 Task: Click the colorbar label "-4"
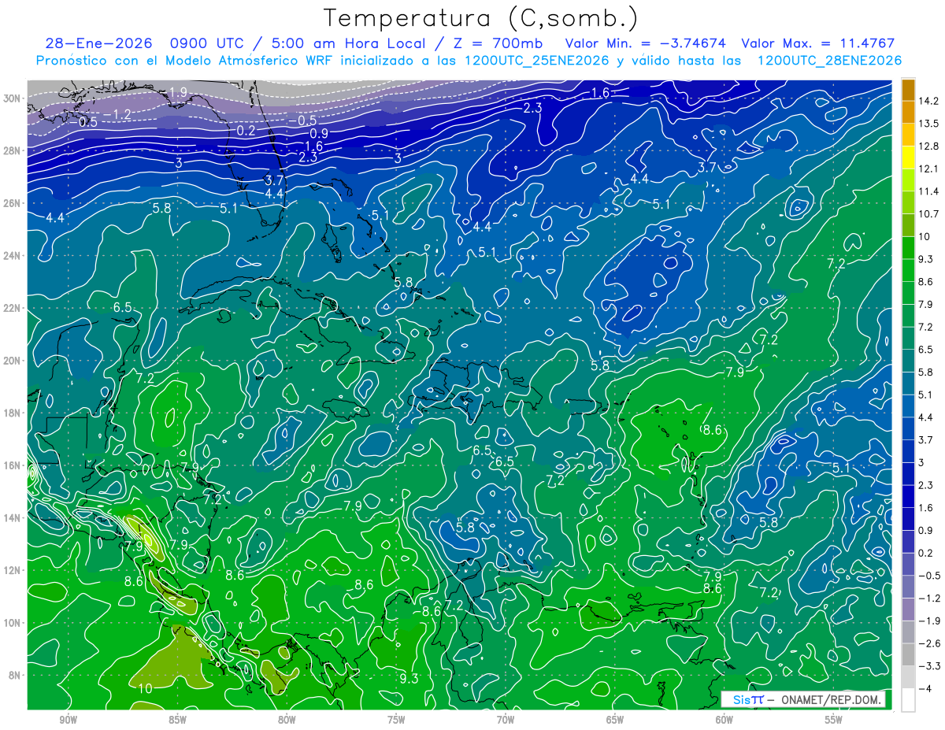pos(924,688)
